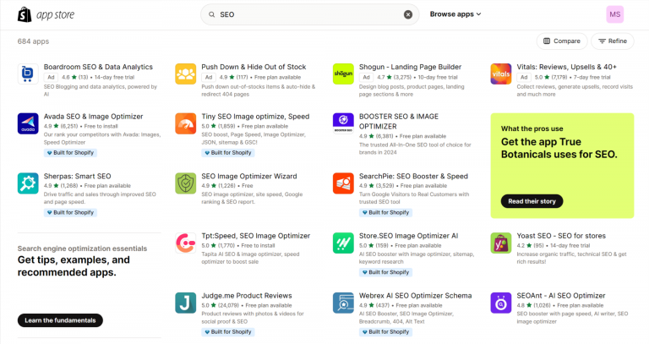Open Sherpas: Smart SEO title

(78, 176)
